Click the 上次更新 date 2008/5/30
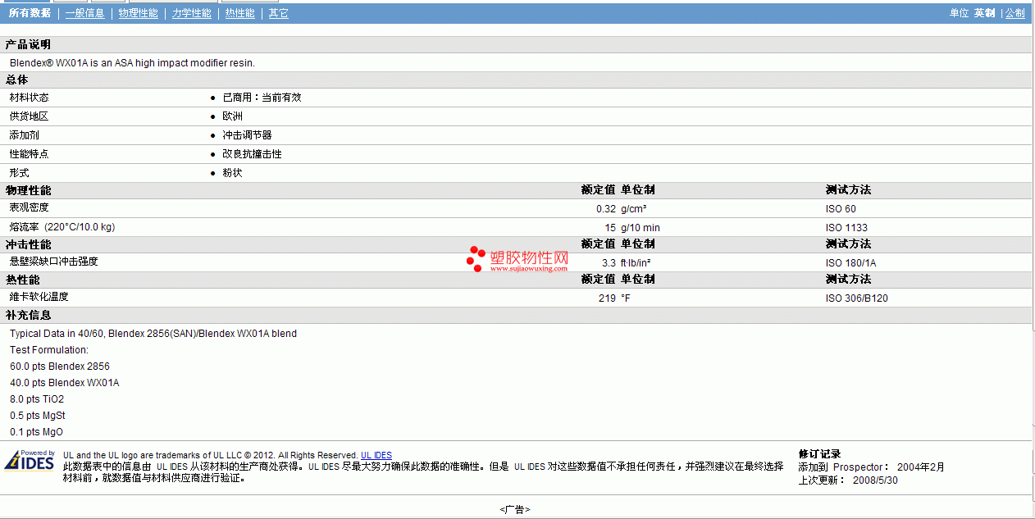 [875, 480]
